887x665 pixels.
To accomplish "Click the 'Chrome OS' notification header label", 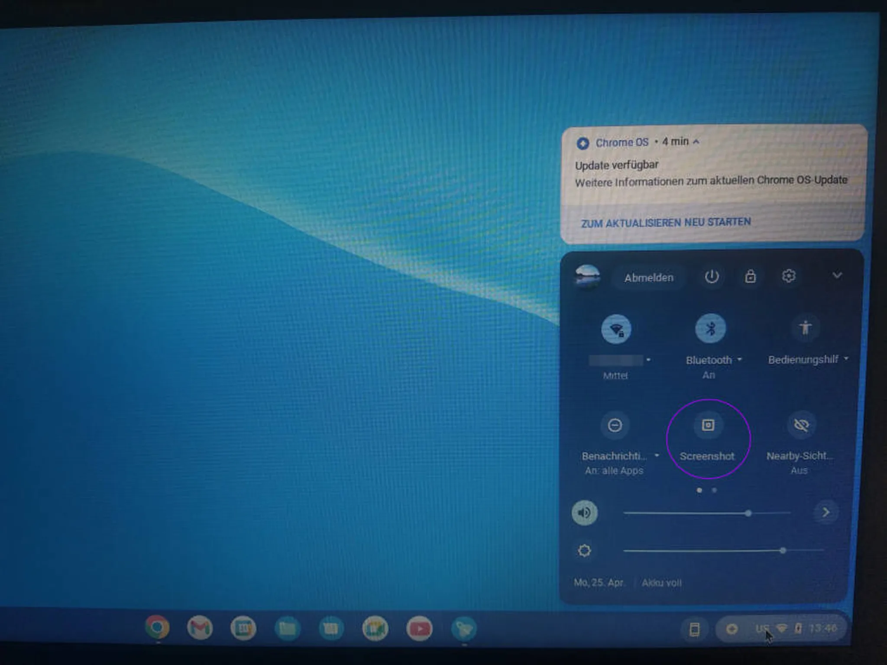I will click(622, 142).
